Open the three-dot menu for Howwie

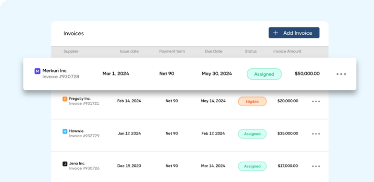(x=316, y=134)
